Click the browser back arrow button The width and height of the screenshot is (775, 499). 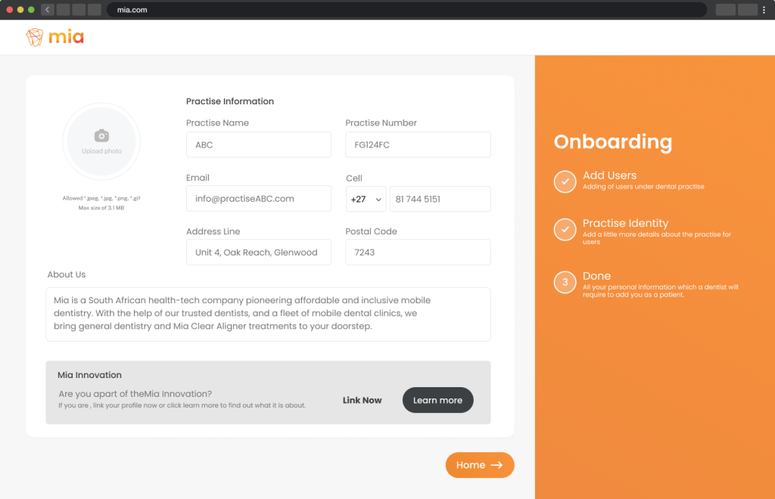click(47, 10)
